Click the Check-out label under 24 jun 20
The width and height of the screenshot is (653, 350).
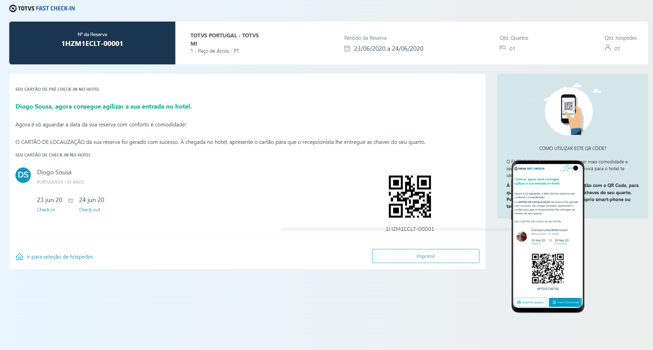click(x=89, y=210)
